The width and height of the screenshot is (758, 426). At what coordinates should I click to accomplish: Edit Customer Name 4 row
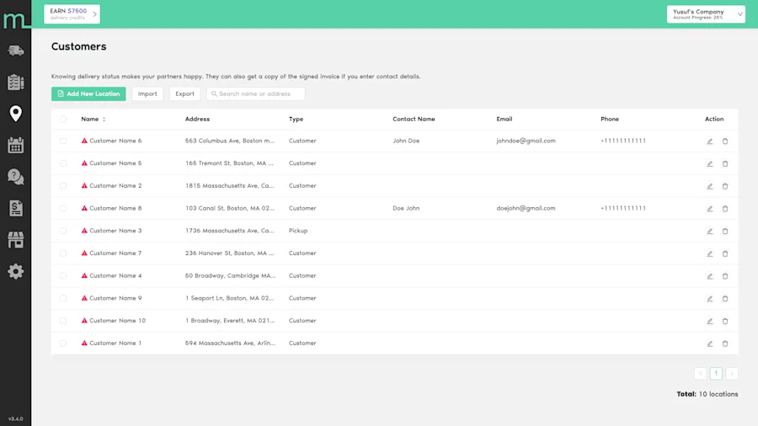point(710,276)
